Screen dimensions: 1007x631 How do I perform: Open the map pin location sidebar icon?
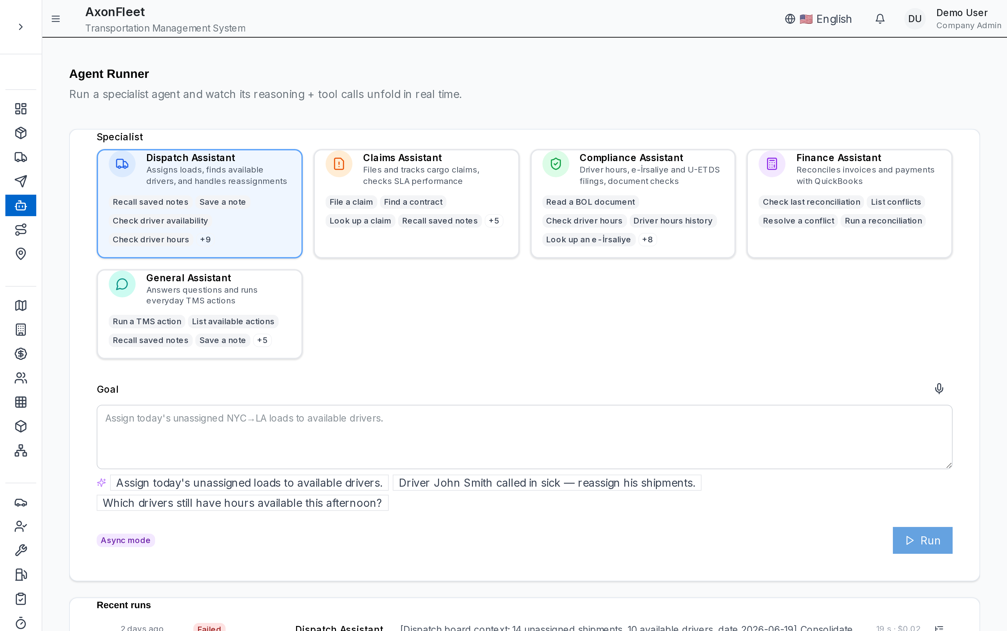[20, 254]
